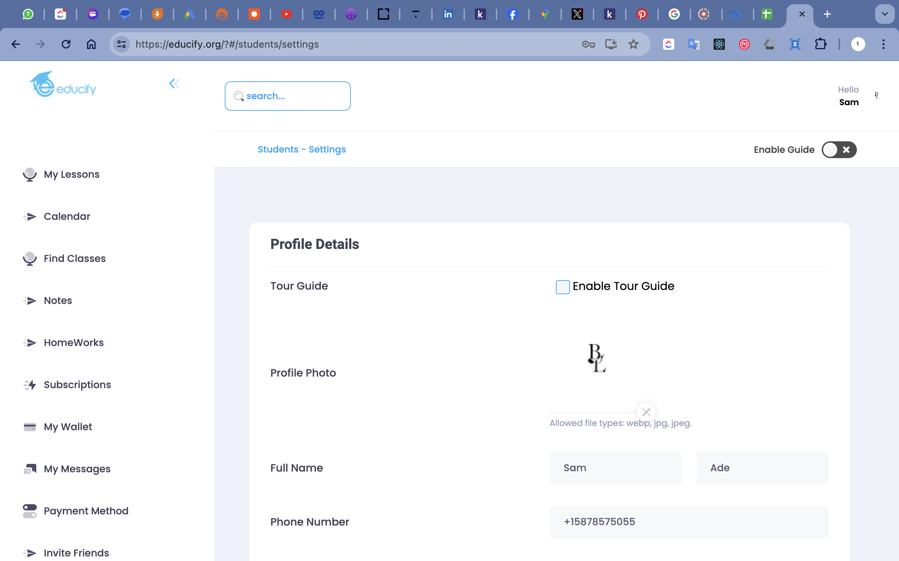The height and width of the screenshot is (561, 899).
Task: Click the reload page icon
Action: click(x=66, y=45)
